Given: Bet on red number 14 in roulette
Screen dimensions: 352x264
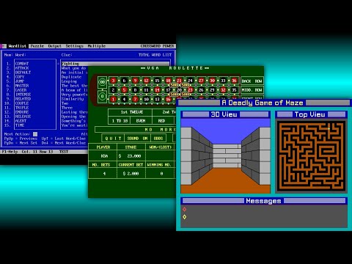Looking at the screenshot, I should (x=157, y=90).
